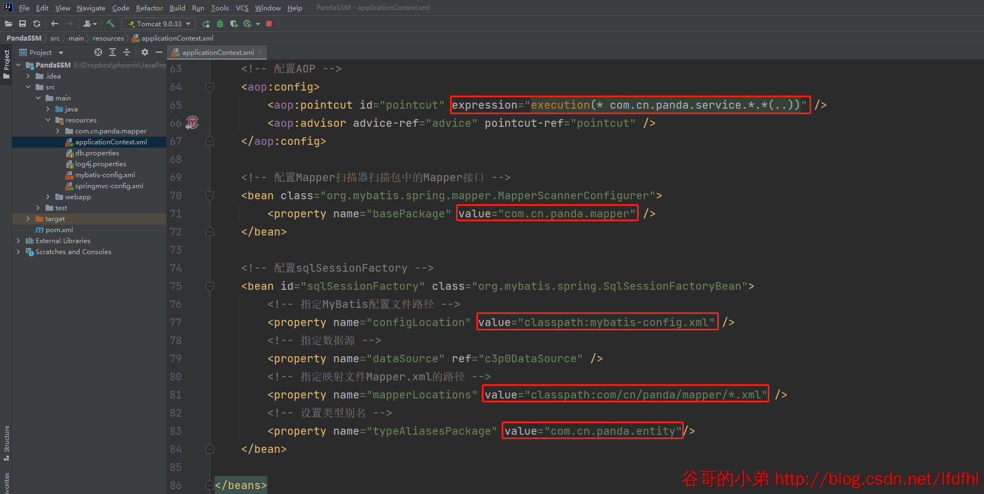Open the View menu
This screenshot has width=984, height=494.
[x=63, y=8]
